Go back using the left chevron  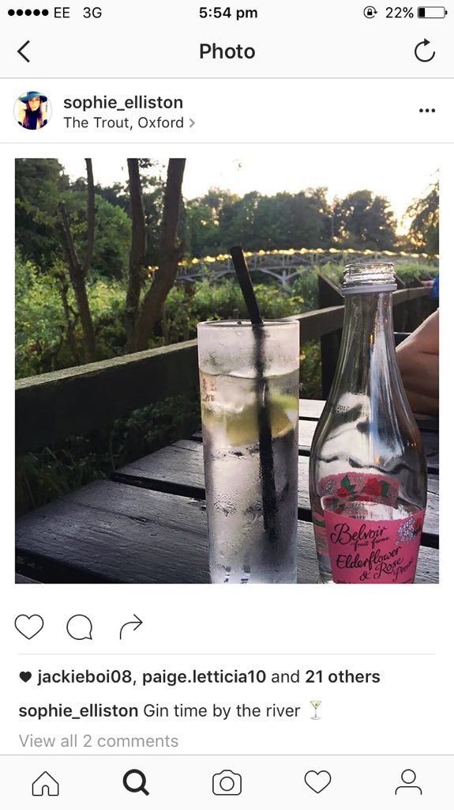tap(24, 51)
